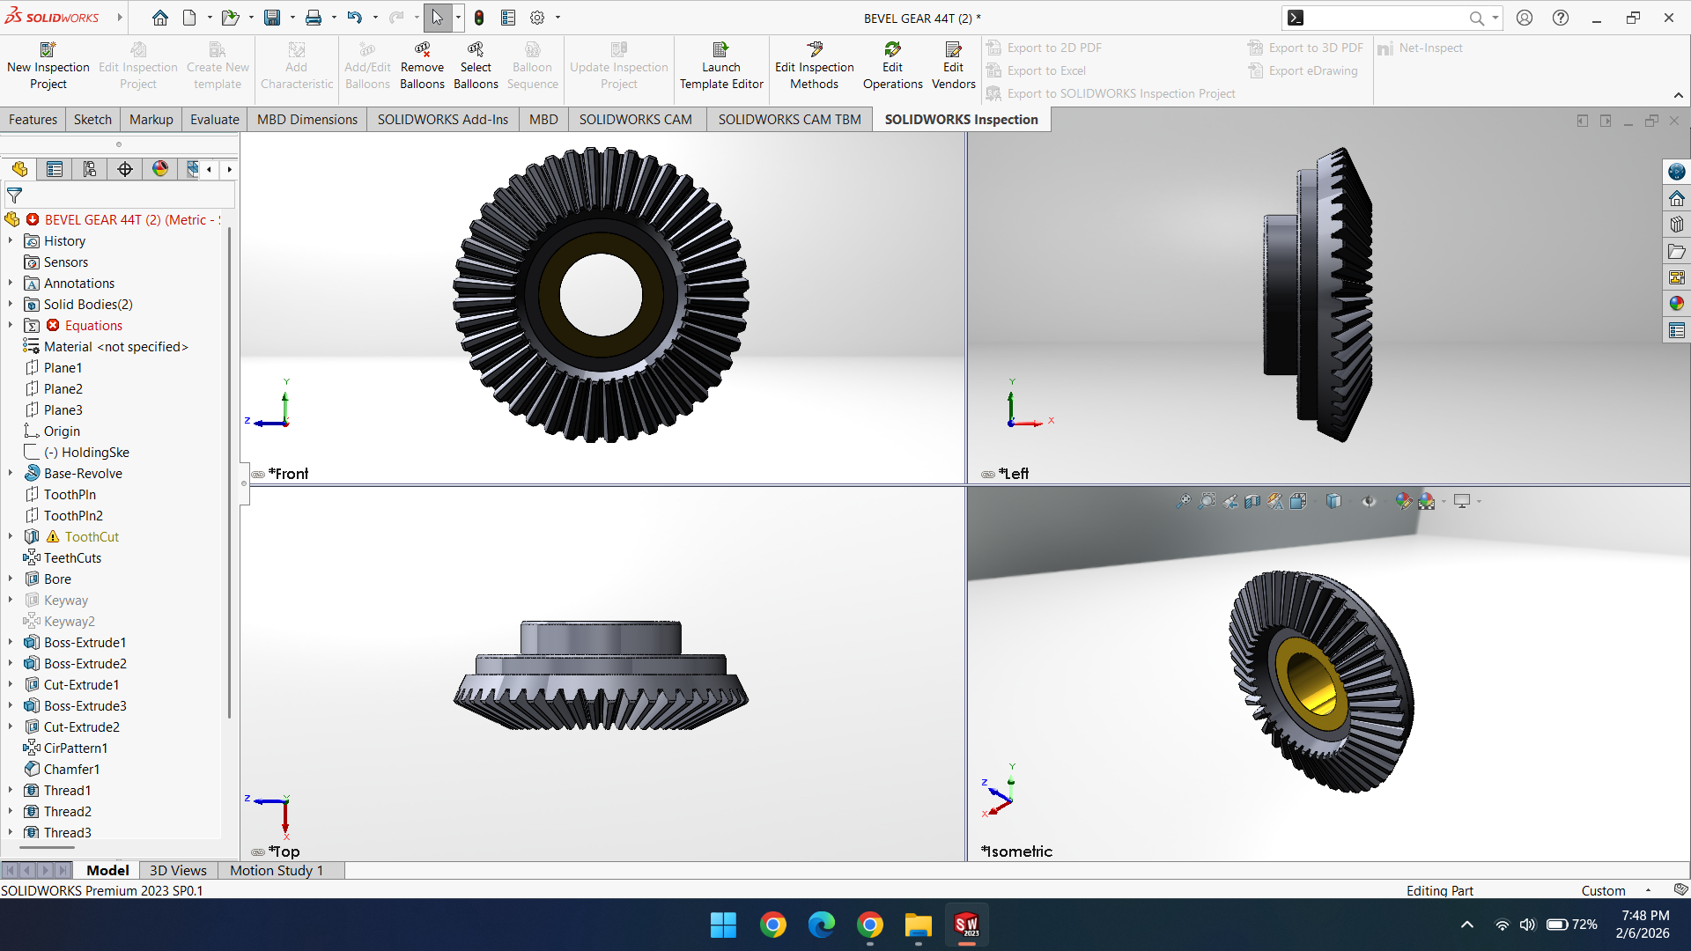Expand the Base-Revolve feature
This screenshot has width=1691, height=951.
[x=11, y=473]
